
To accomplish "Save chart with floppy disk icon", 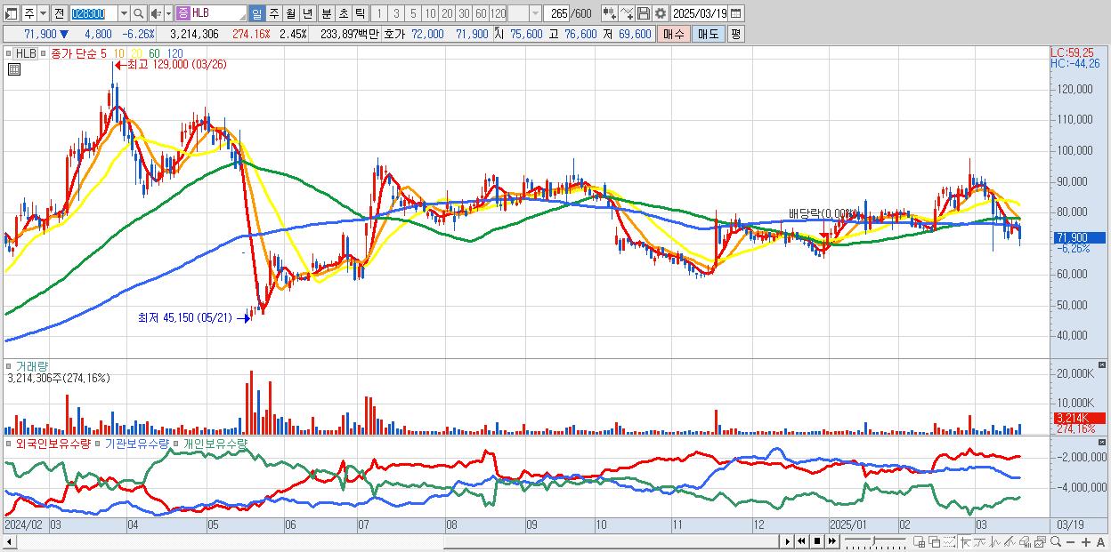I will click(644, 13).
